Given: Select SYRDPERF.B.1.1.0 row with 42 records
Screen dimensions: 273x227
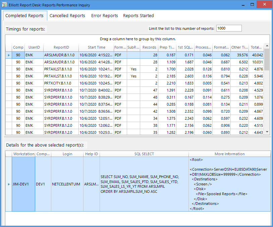Looking at the screenshot, I should click(x=134, y=111).
